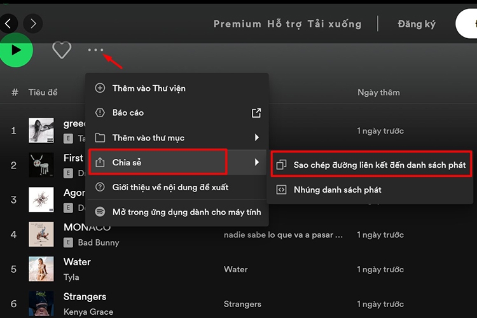
Task: Click the Strangers song title
Action: pyautogui.click(x=85, y=297)
